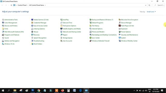This screenshot has height=93, width=166.
Task: Click the Windows Start button
Action: point(3,90)
